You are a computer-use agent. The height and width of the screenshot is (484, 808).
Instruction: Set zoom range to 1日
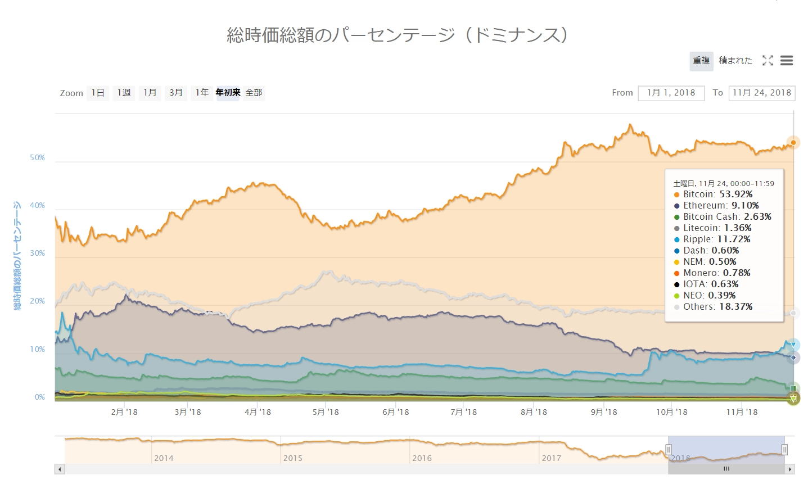[x=98, y=93]
